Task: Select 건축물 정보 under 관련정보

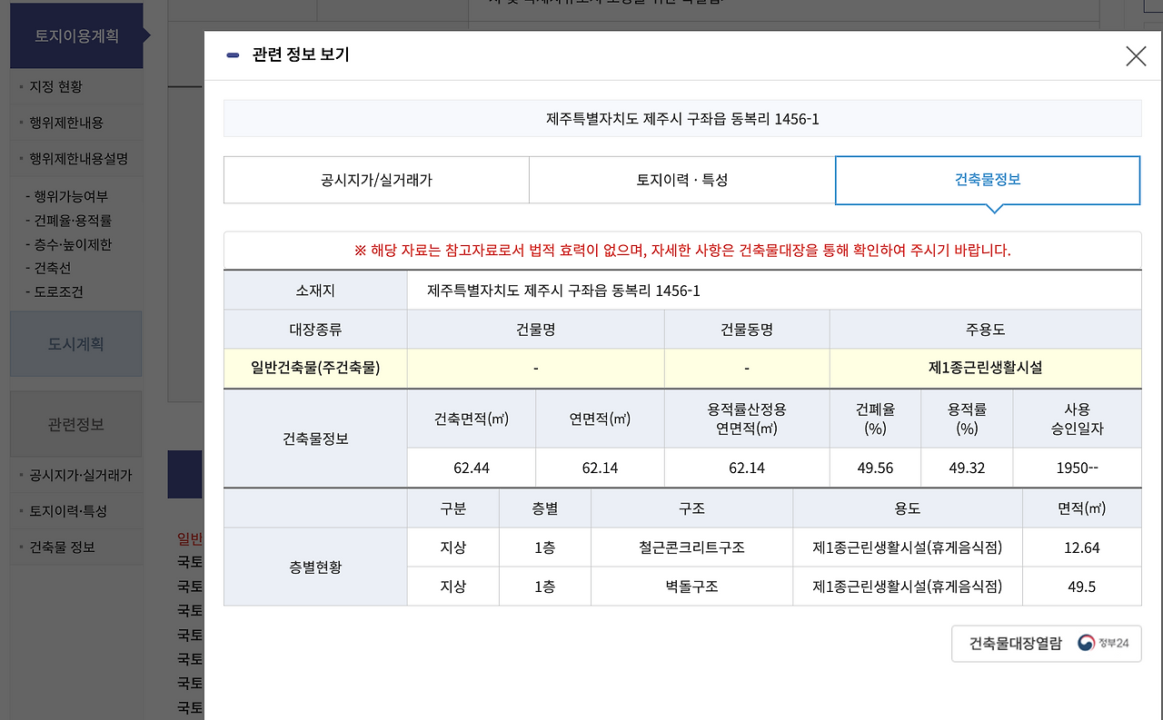Action: 60,546
